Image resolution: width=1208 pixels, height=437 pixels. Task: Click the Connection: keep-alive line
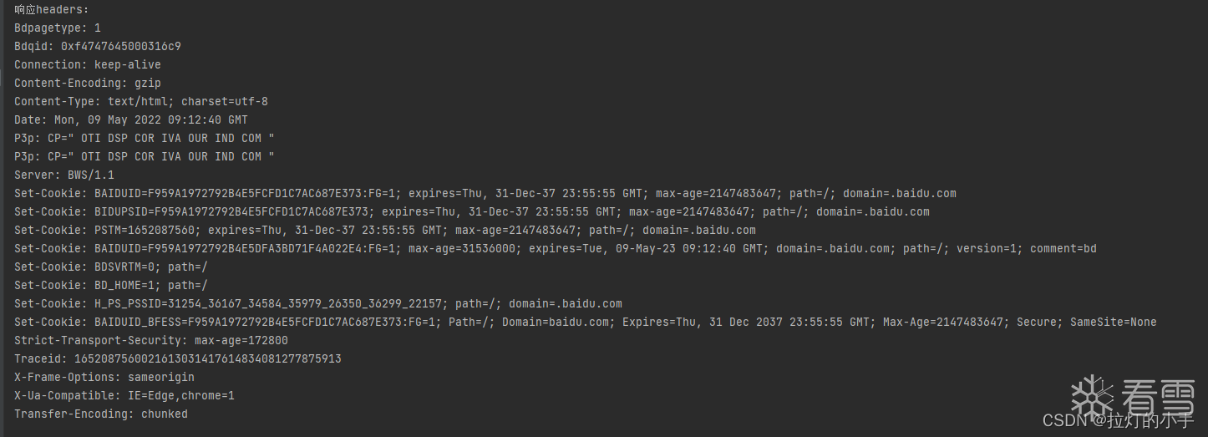88,64
